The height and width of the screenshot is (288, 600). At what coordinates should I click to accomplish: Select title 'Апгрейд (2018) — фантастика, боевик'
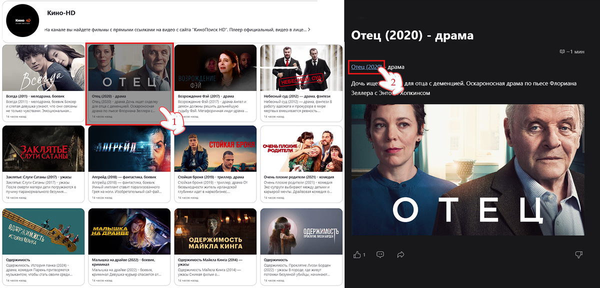point(125,177)
